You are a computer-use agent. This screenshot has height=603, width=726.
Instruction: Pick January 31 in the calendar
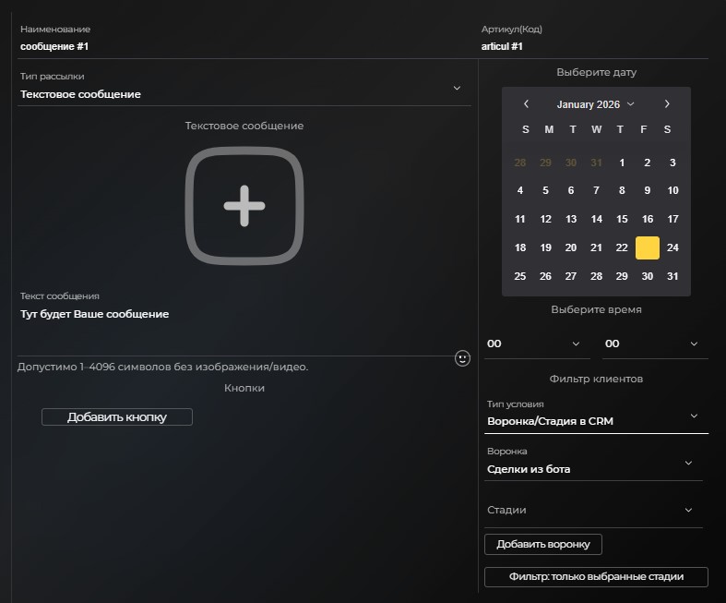point(672,276)
